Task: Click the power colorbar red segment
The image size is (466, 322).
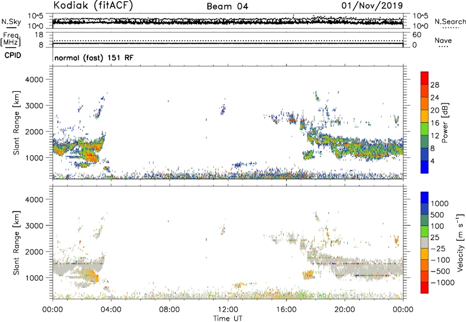Action: pos(425,78)
